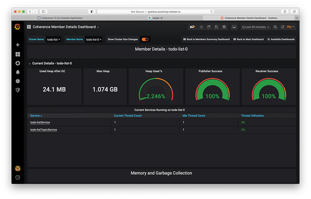Refresh the dashboard with refresh icon
This screenshot has width=311, height=199.
[x=283, y=27]
